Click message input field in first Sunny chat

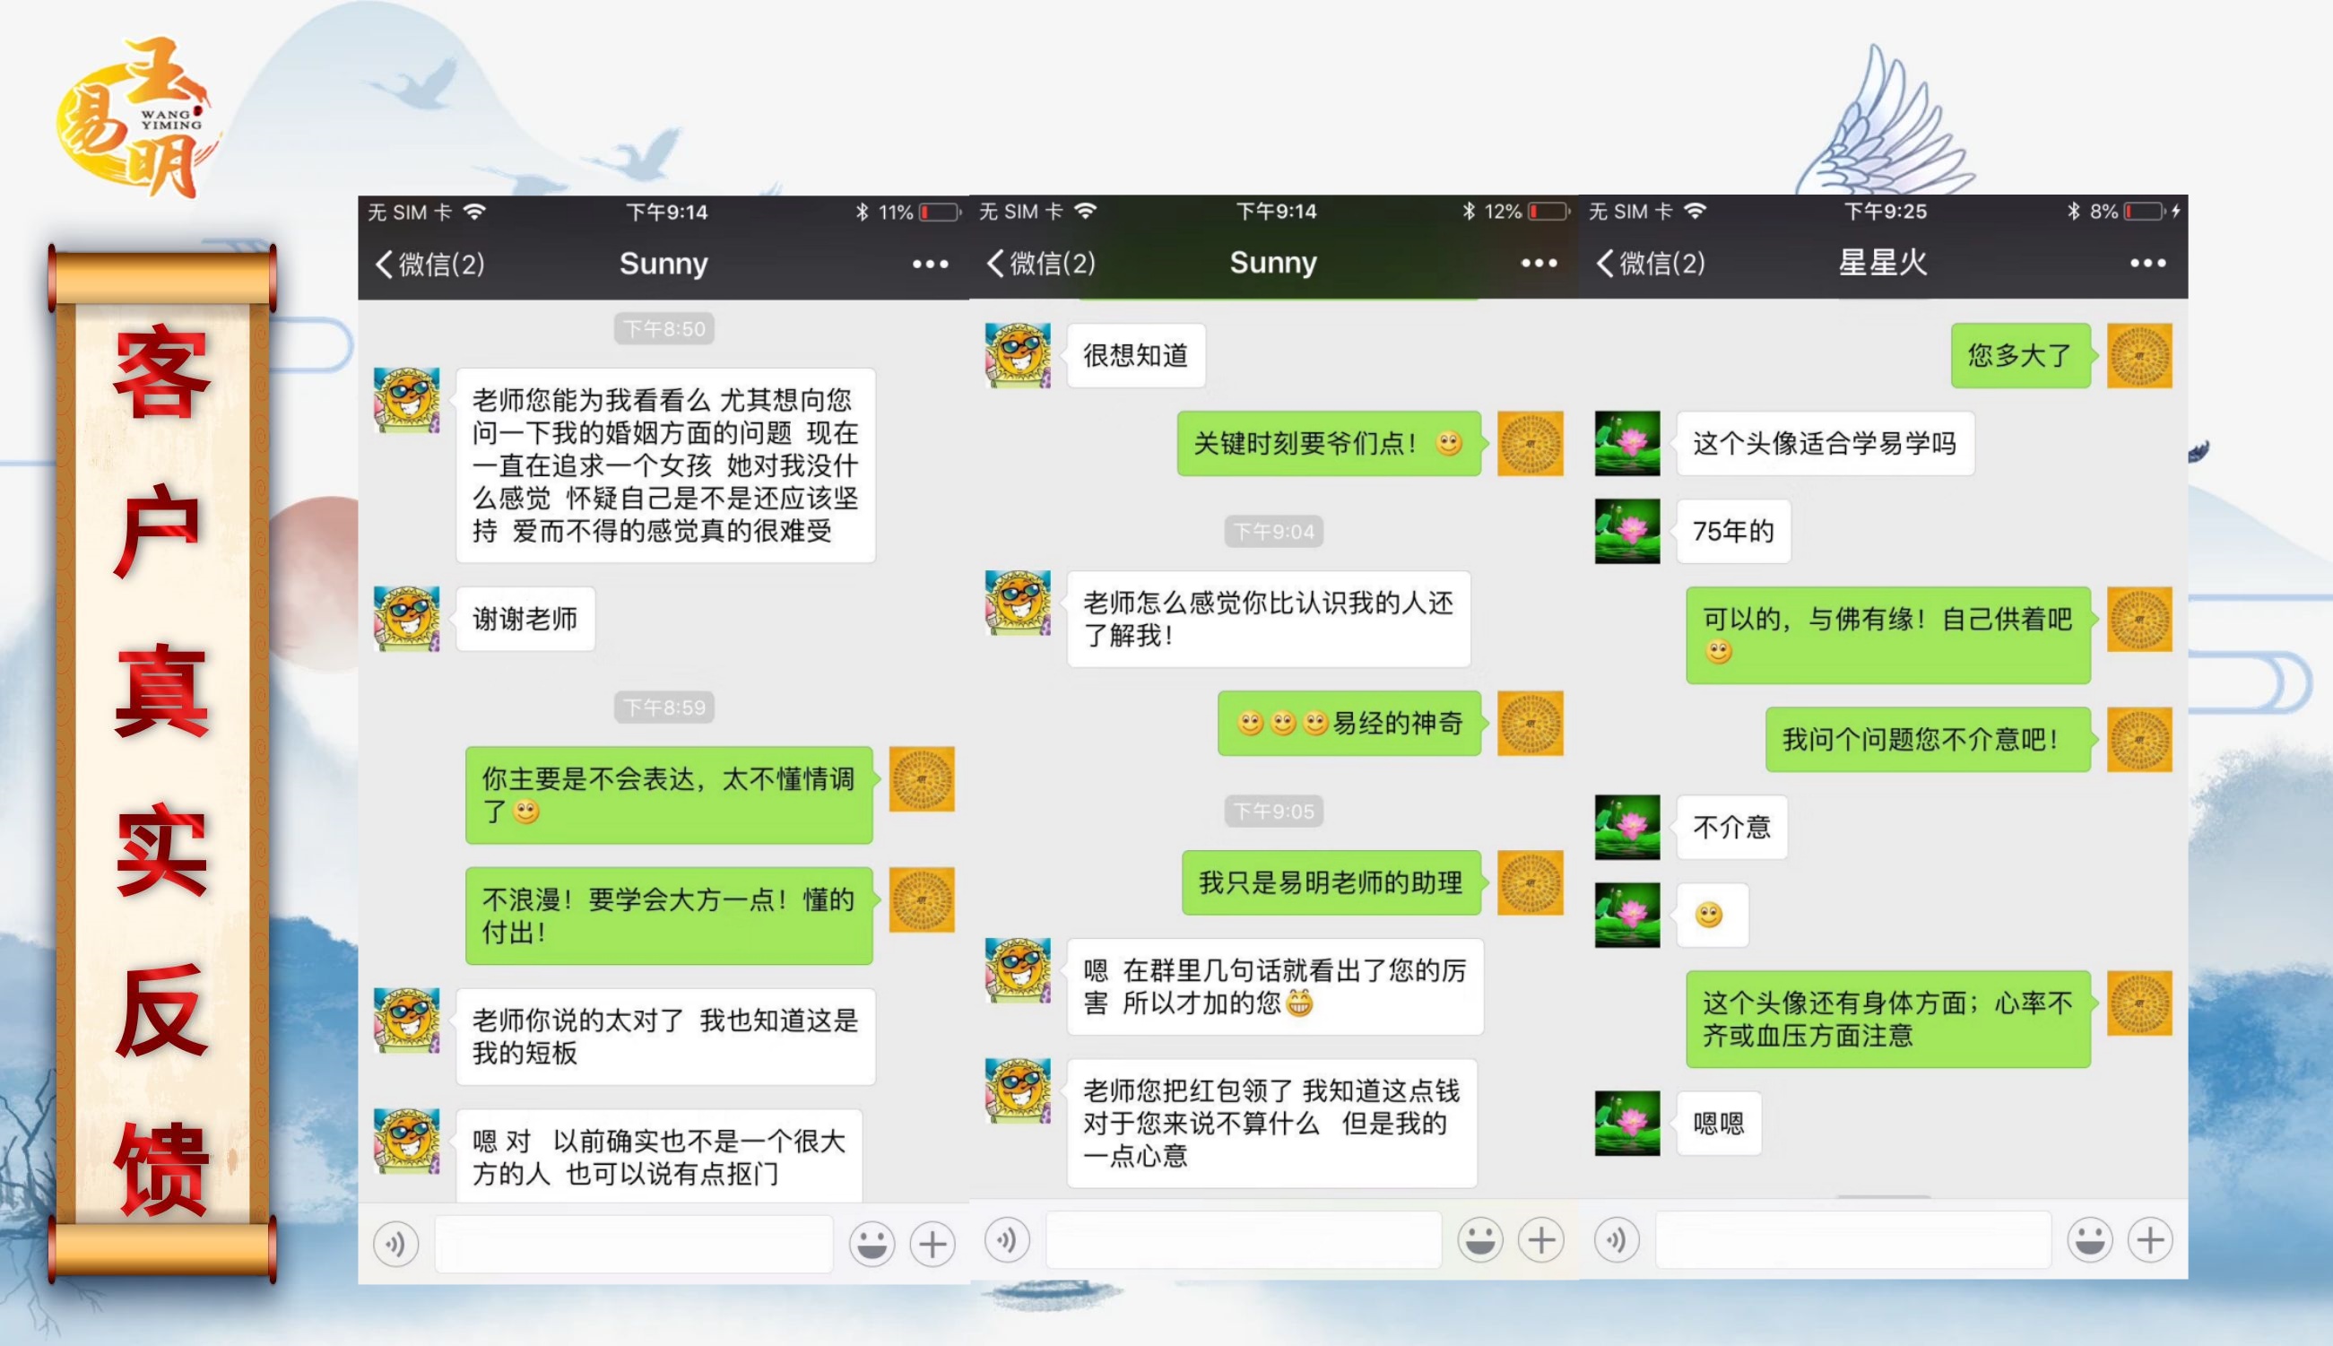(634, 1244)
